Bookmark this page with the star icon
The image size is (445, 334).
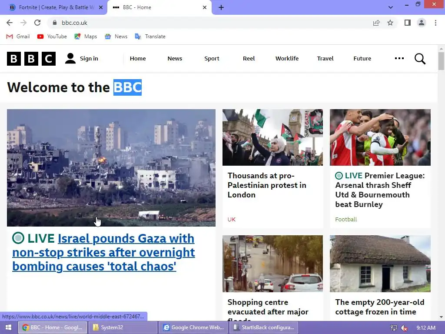tap(390, 23)
